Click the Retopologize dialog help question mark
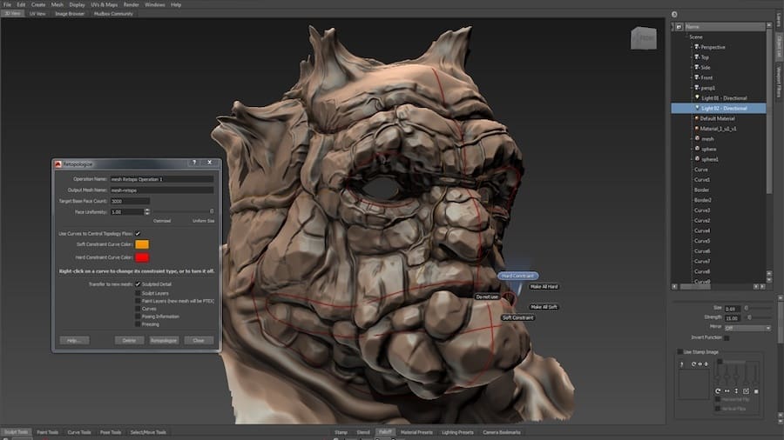This screenshot has height=440, width=784. point(194,163)
